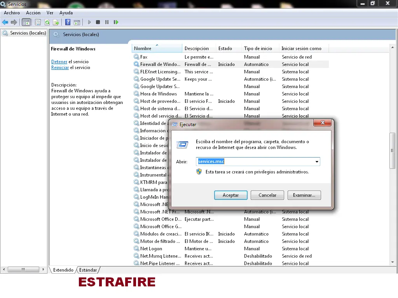398x298 pixels.
Task: Switch to the Estándar tab
Action: click(88, 270)
